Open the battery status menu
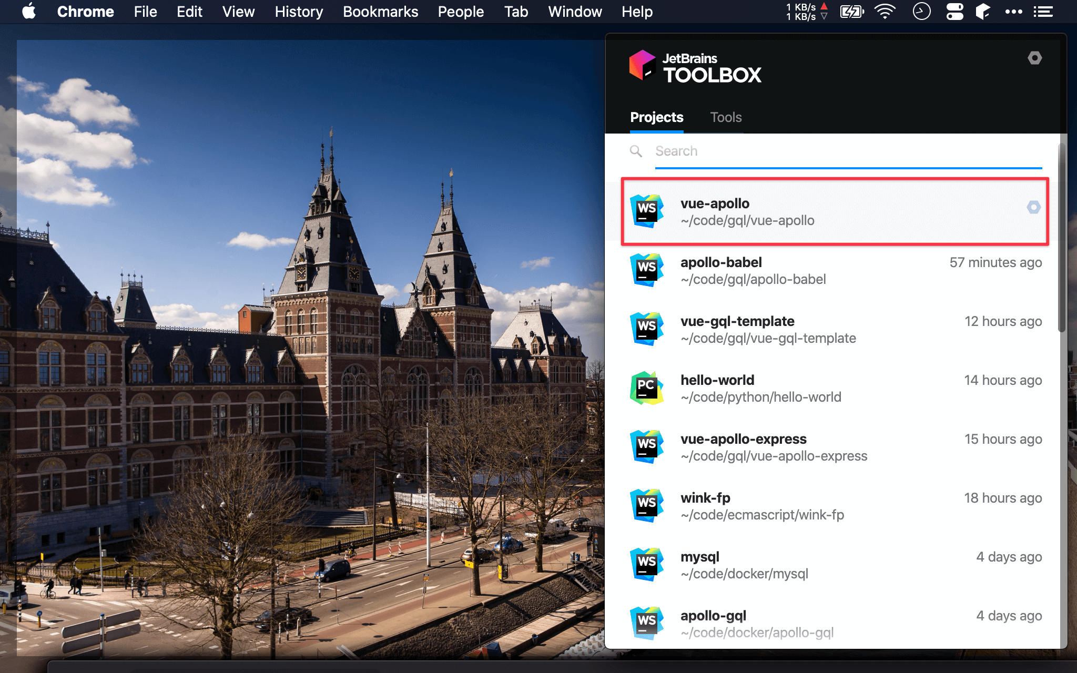The width and height of the screenshot is (1077, 673). pyautogui.click(x=851, y=12)
